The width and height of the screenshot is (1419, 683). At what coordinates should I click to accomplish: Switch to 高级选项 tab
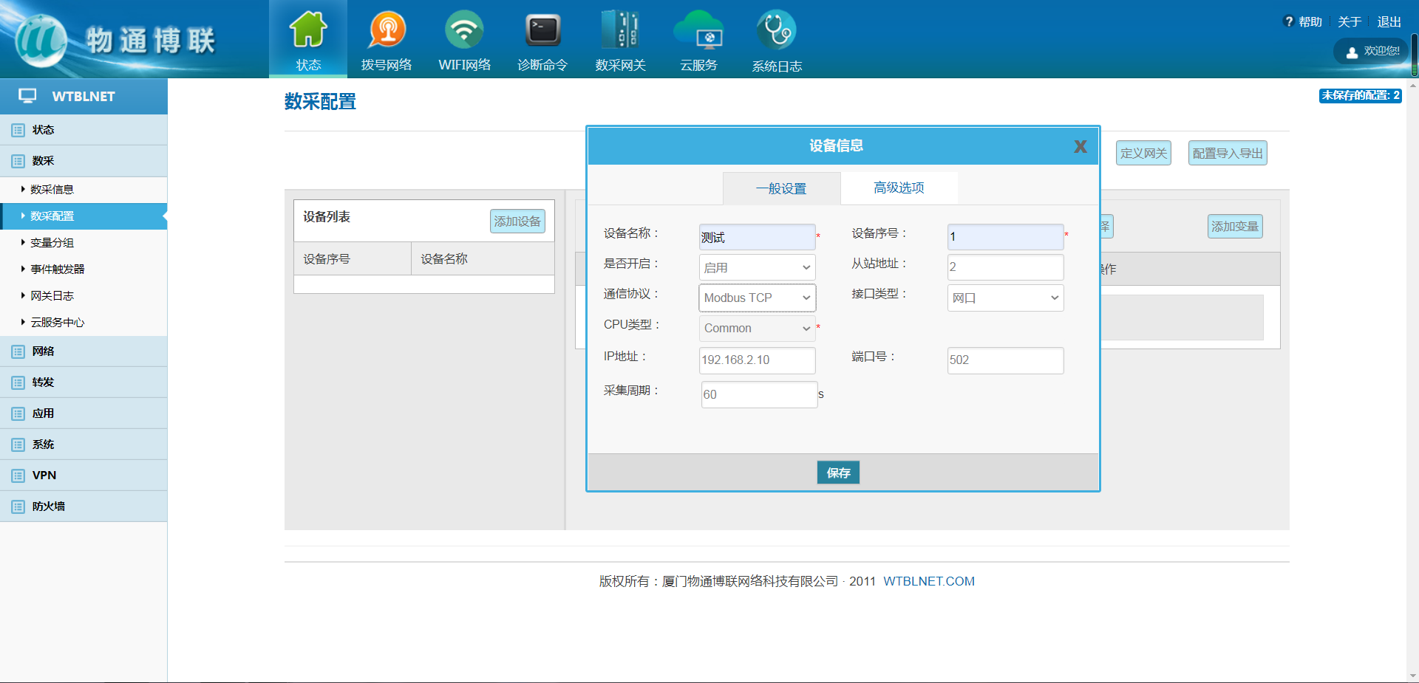tap(899, 188)
